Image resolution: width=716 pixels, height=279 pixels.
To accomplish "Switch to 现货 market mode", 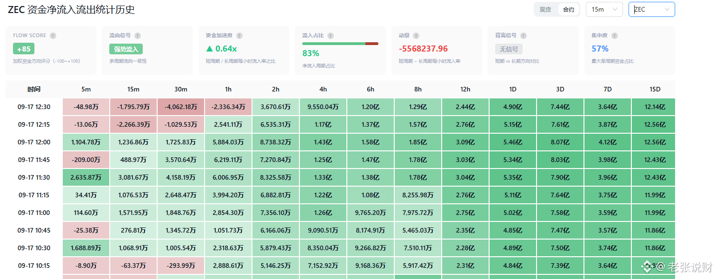I will (545, 9).
